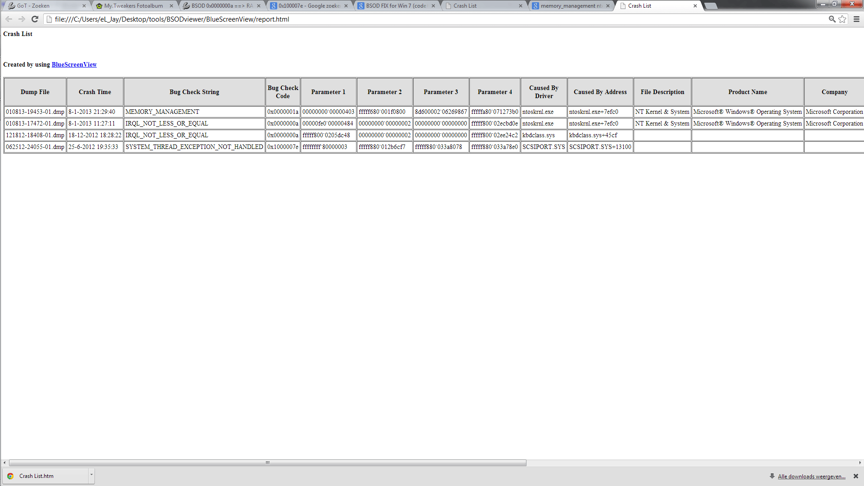Click the browser Forward arrow
Viewport: 864px width, 486px height.
click(22, 19)
